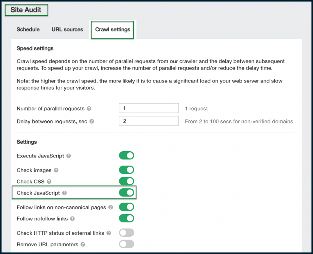Switch to the Schedule tab
This screenshot has width=313, height=254.
[x=28, y=30]
